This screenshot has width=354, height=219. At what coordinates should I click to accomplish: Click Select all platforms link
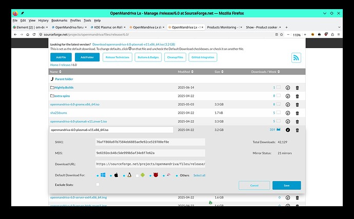199,176
